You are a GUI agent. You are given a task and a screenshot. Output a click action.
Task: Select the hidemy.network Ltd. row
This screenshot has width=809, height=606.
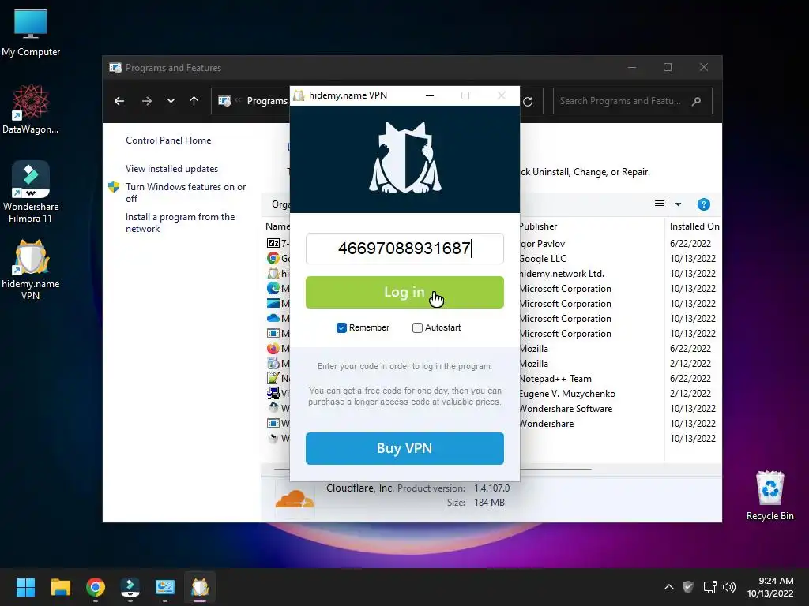coord(493,273)
